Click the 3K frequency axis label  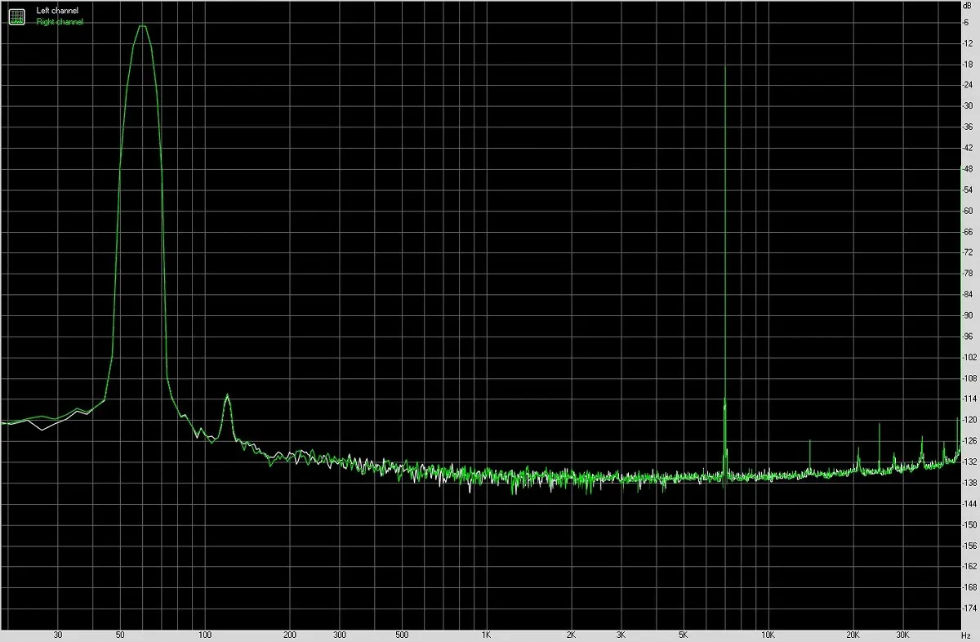pos(621,635)
